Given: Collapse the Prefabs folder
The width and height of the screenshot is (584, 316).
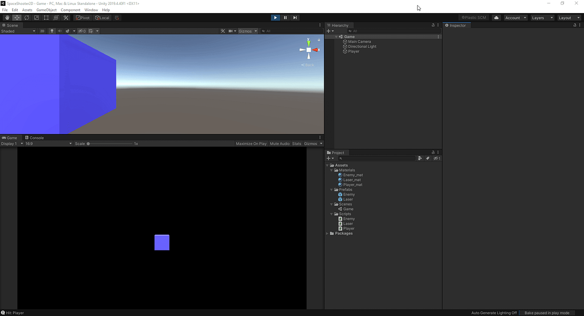Looking at the screenshot, I should [x=331, y=190].
